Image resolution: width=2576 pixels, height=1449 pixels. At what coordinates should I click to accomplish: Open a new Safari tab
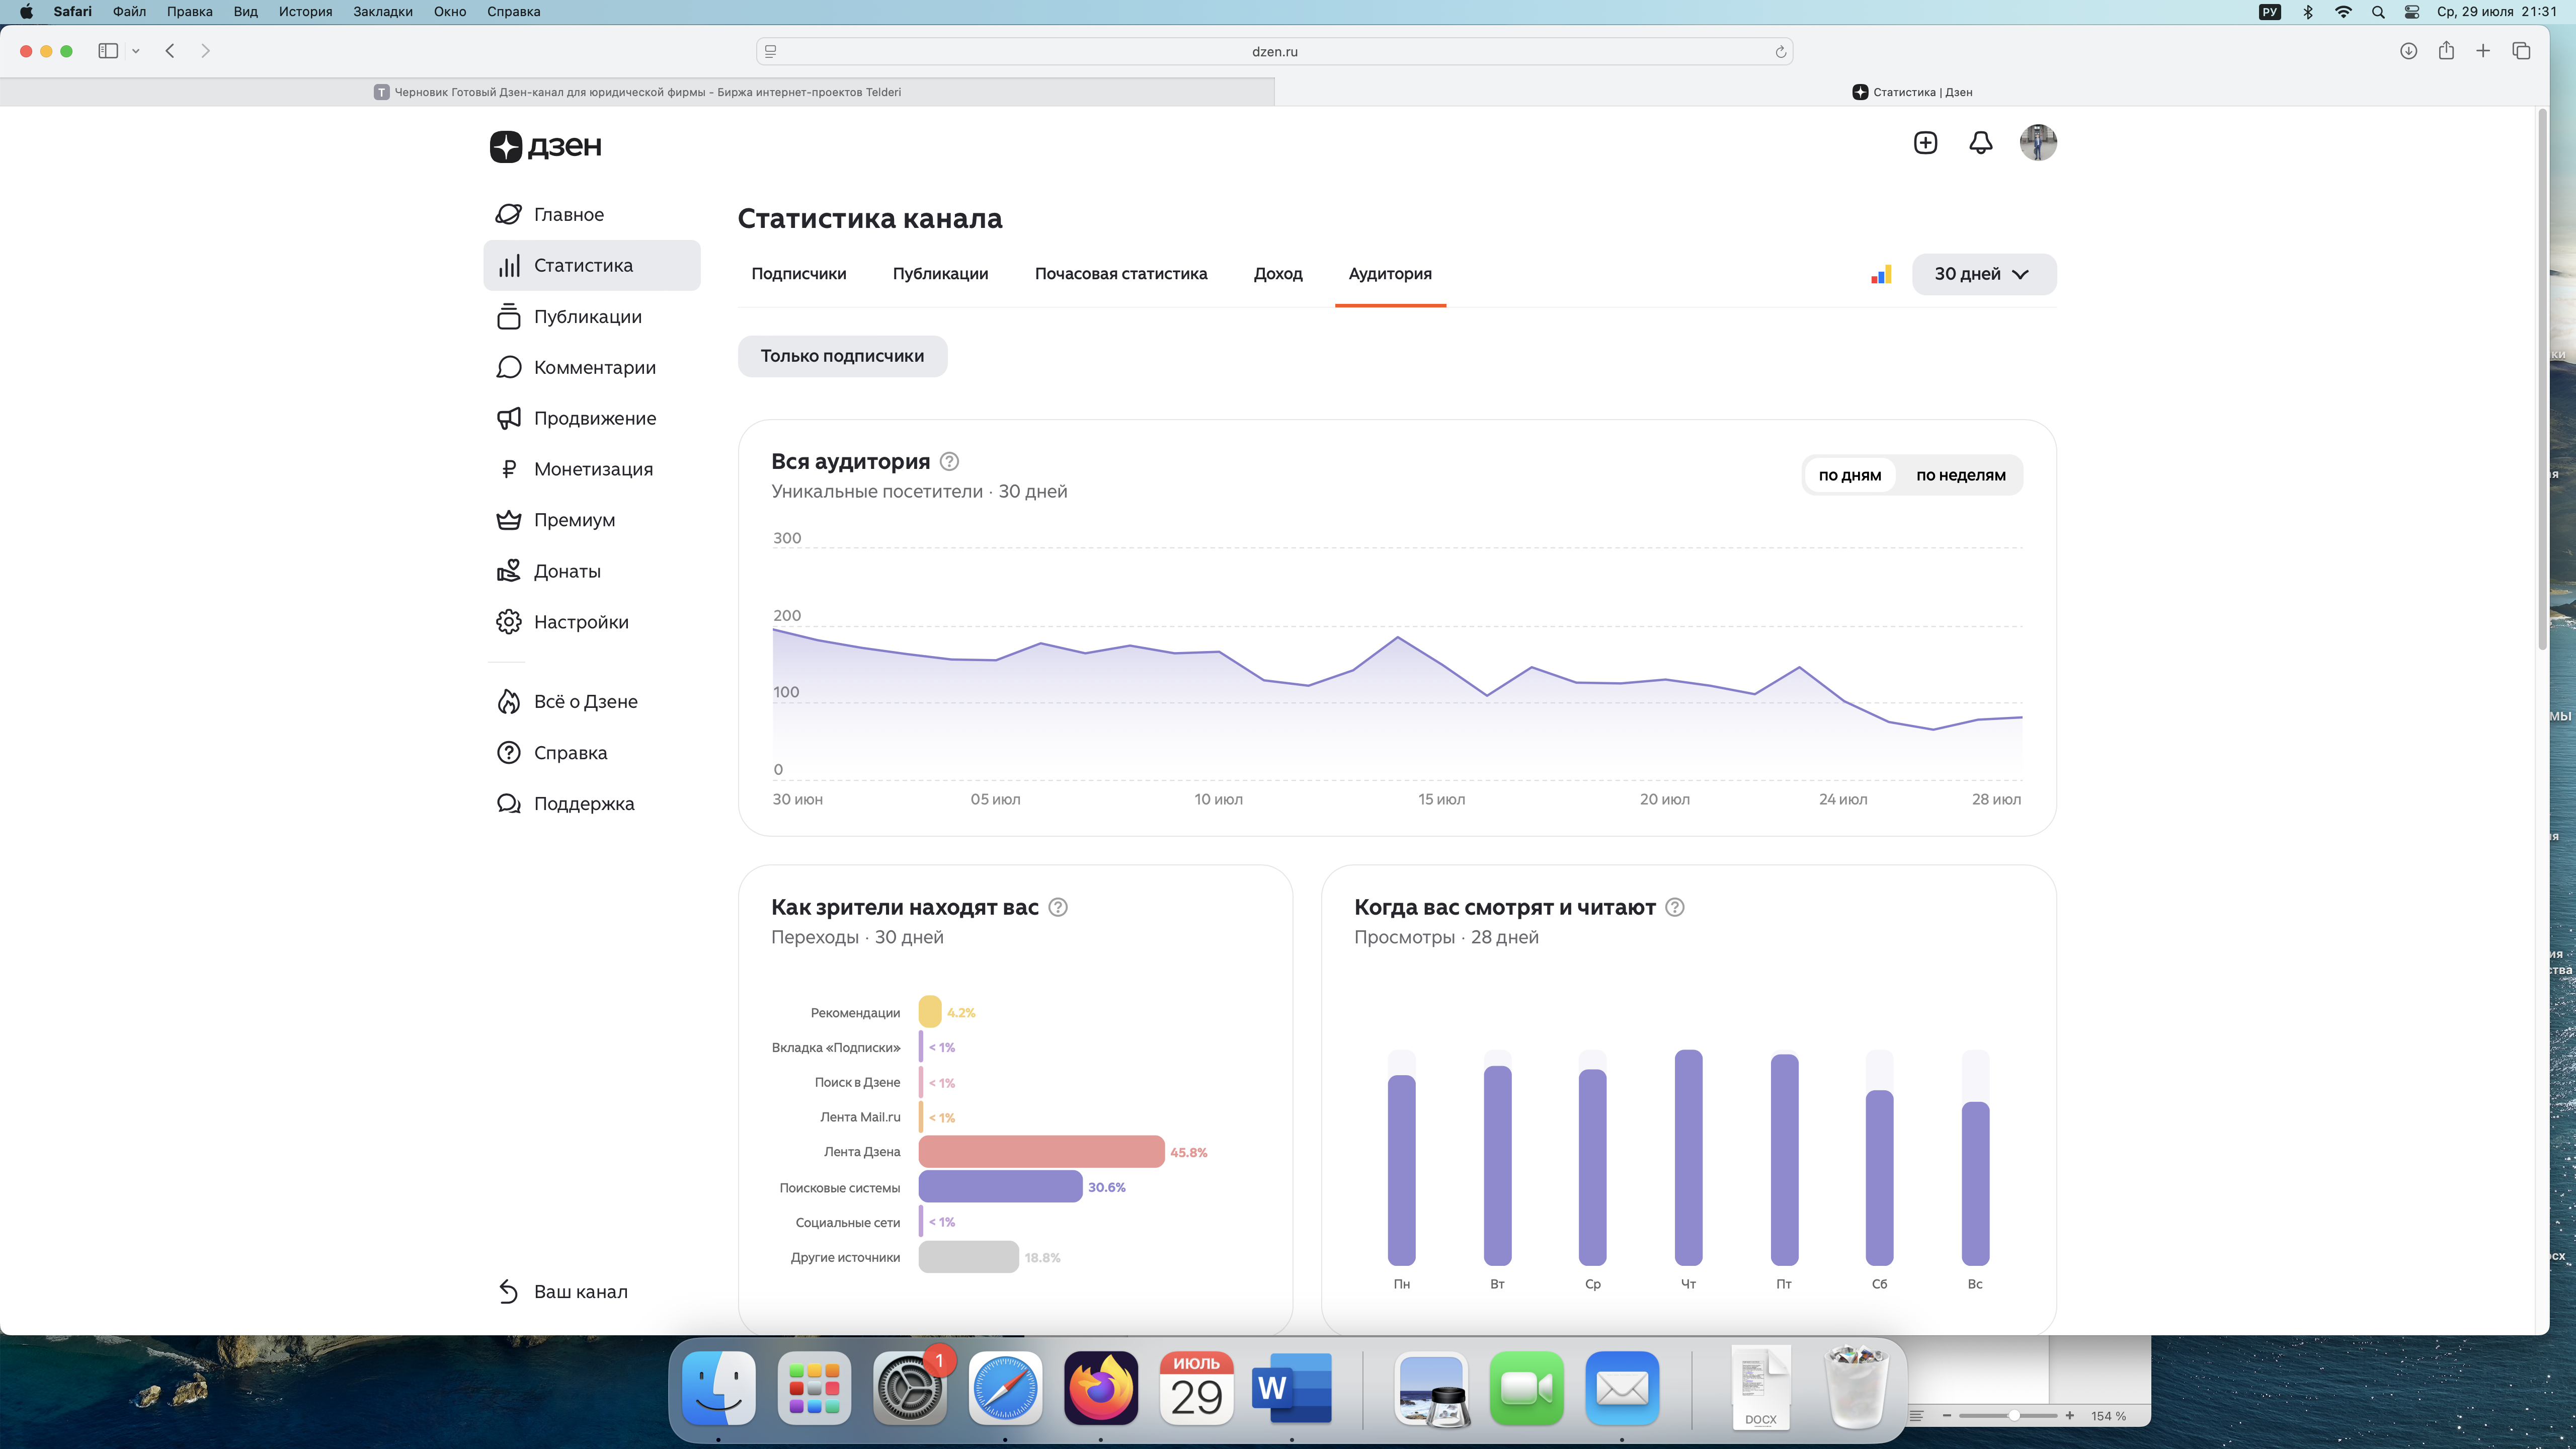(2483, 51)
